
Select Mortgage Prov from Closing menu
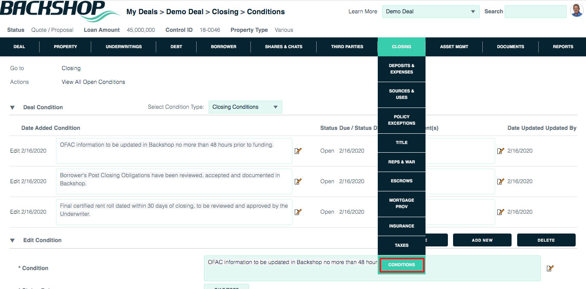coord(401,203)
